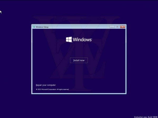Click the blank area below Install now
The width and height of the screenshot is (158, 118).
[79, 73]
